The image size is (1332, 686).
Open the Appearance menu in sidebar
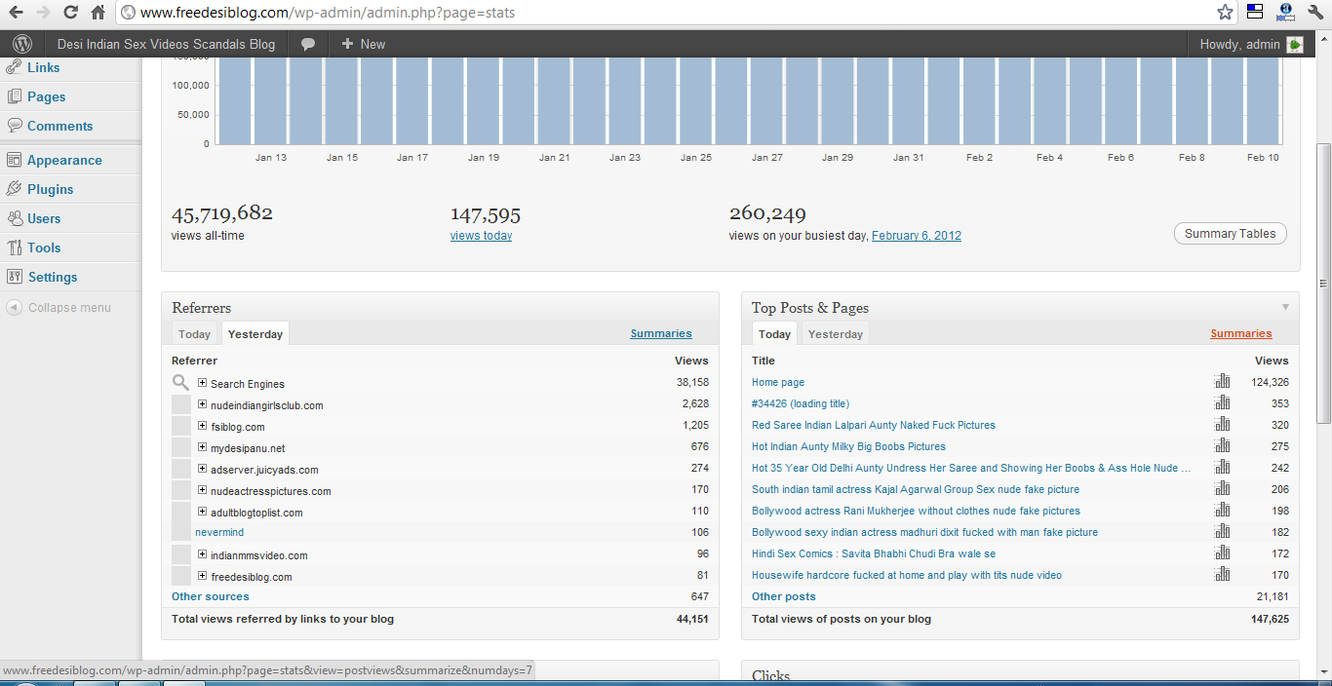pos(63,160)
